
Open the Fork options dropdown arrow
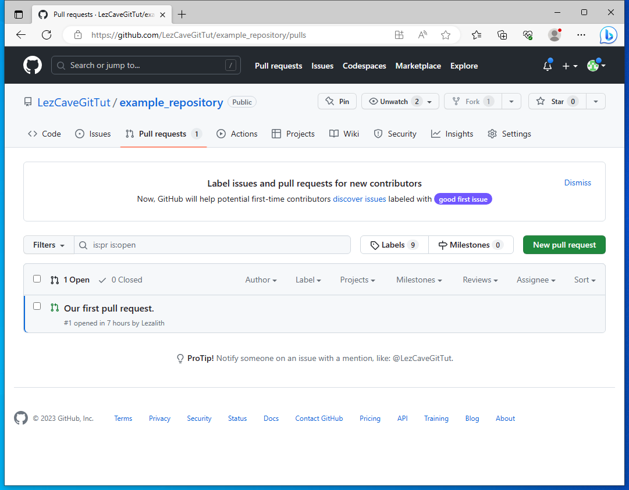511,101
